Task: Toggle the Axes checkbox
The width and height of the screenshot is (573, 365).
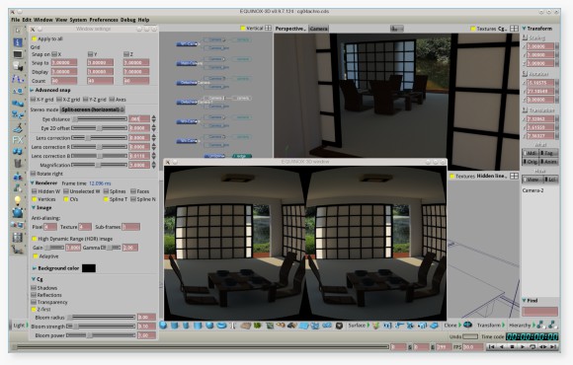Action: pos(112,100)
